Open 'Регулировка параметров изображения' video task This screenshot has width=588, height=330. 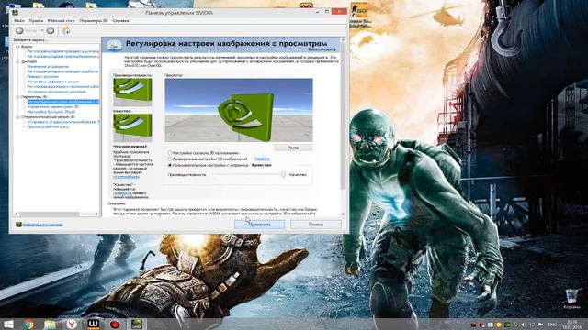(63, 56)
